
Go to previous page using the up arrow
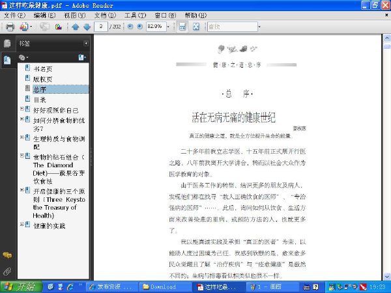(x=76, y=27)
